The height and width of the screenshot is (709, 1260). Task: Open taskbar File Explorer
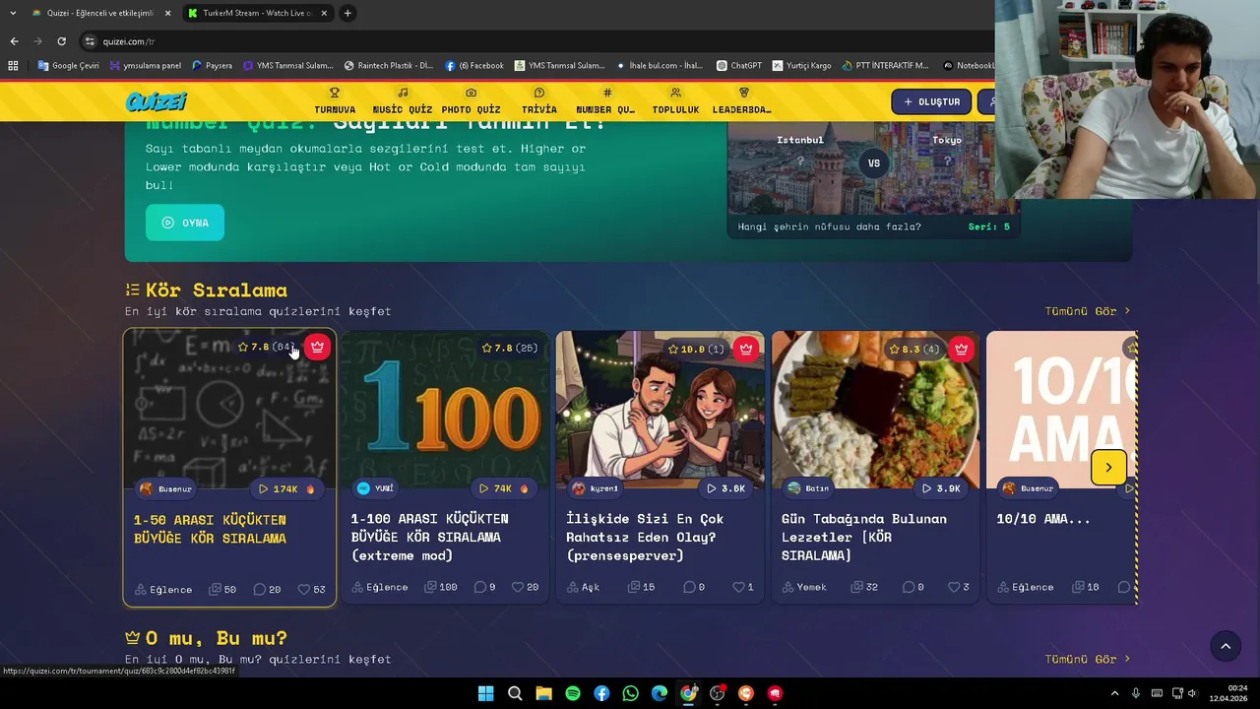point(543,693)
